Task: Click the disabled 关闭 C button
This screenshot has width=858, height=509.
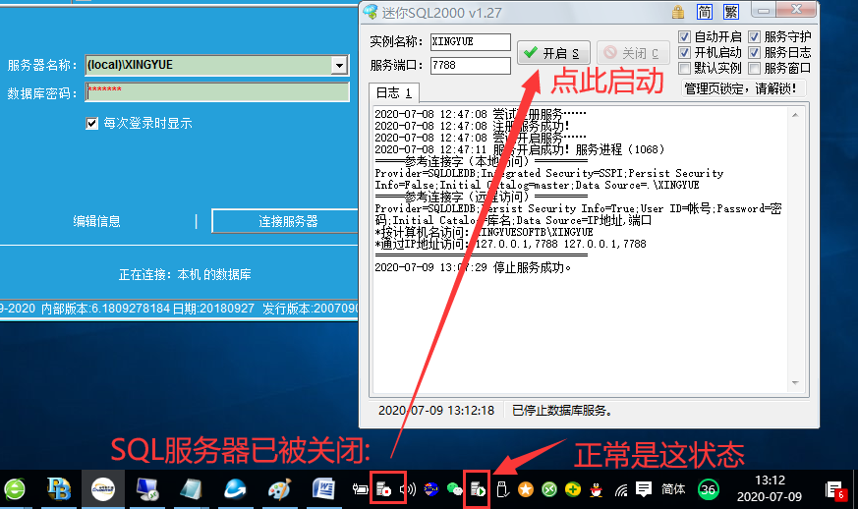Action: point(633,53)
